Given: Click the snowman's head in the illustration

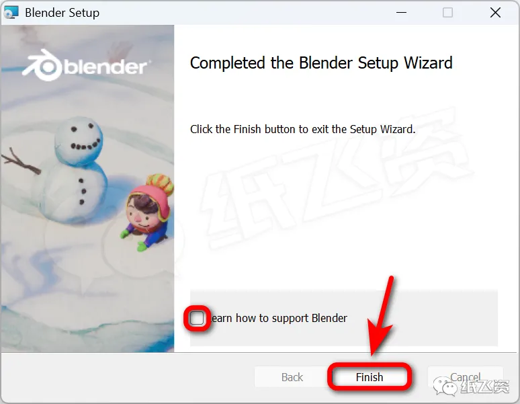Looking at the screenshot, I should (79, 140).
